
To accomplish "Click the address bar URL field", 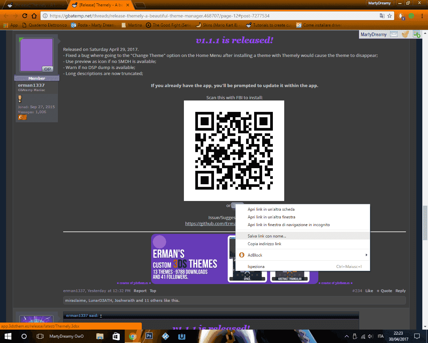I will click(x=214, y=16).
